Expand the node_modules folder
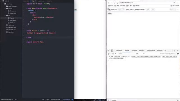The width and height of the screenshot is (180, 101). pos(5,6)
